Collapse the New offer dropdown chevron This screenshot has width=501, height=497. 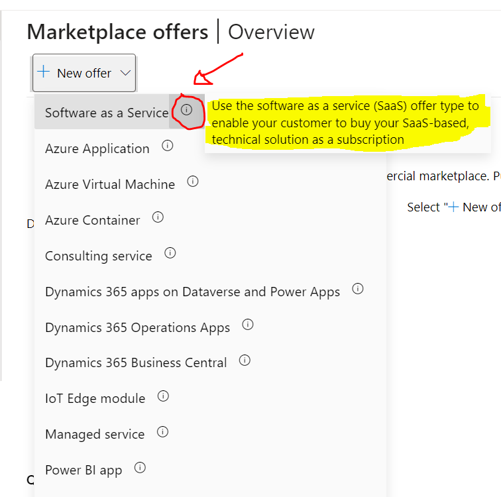(125, 73)
